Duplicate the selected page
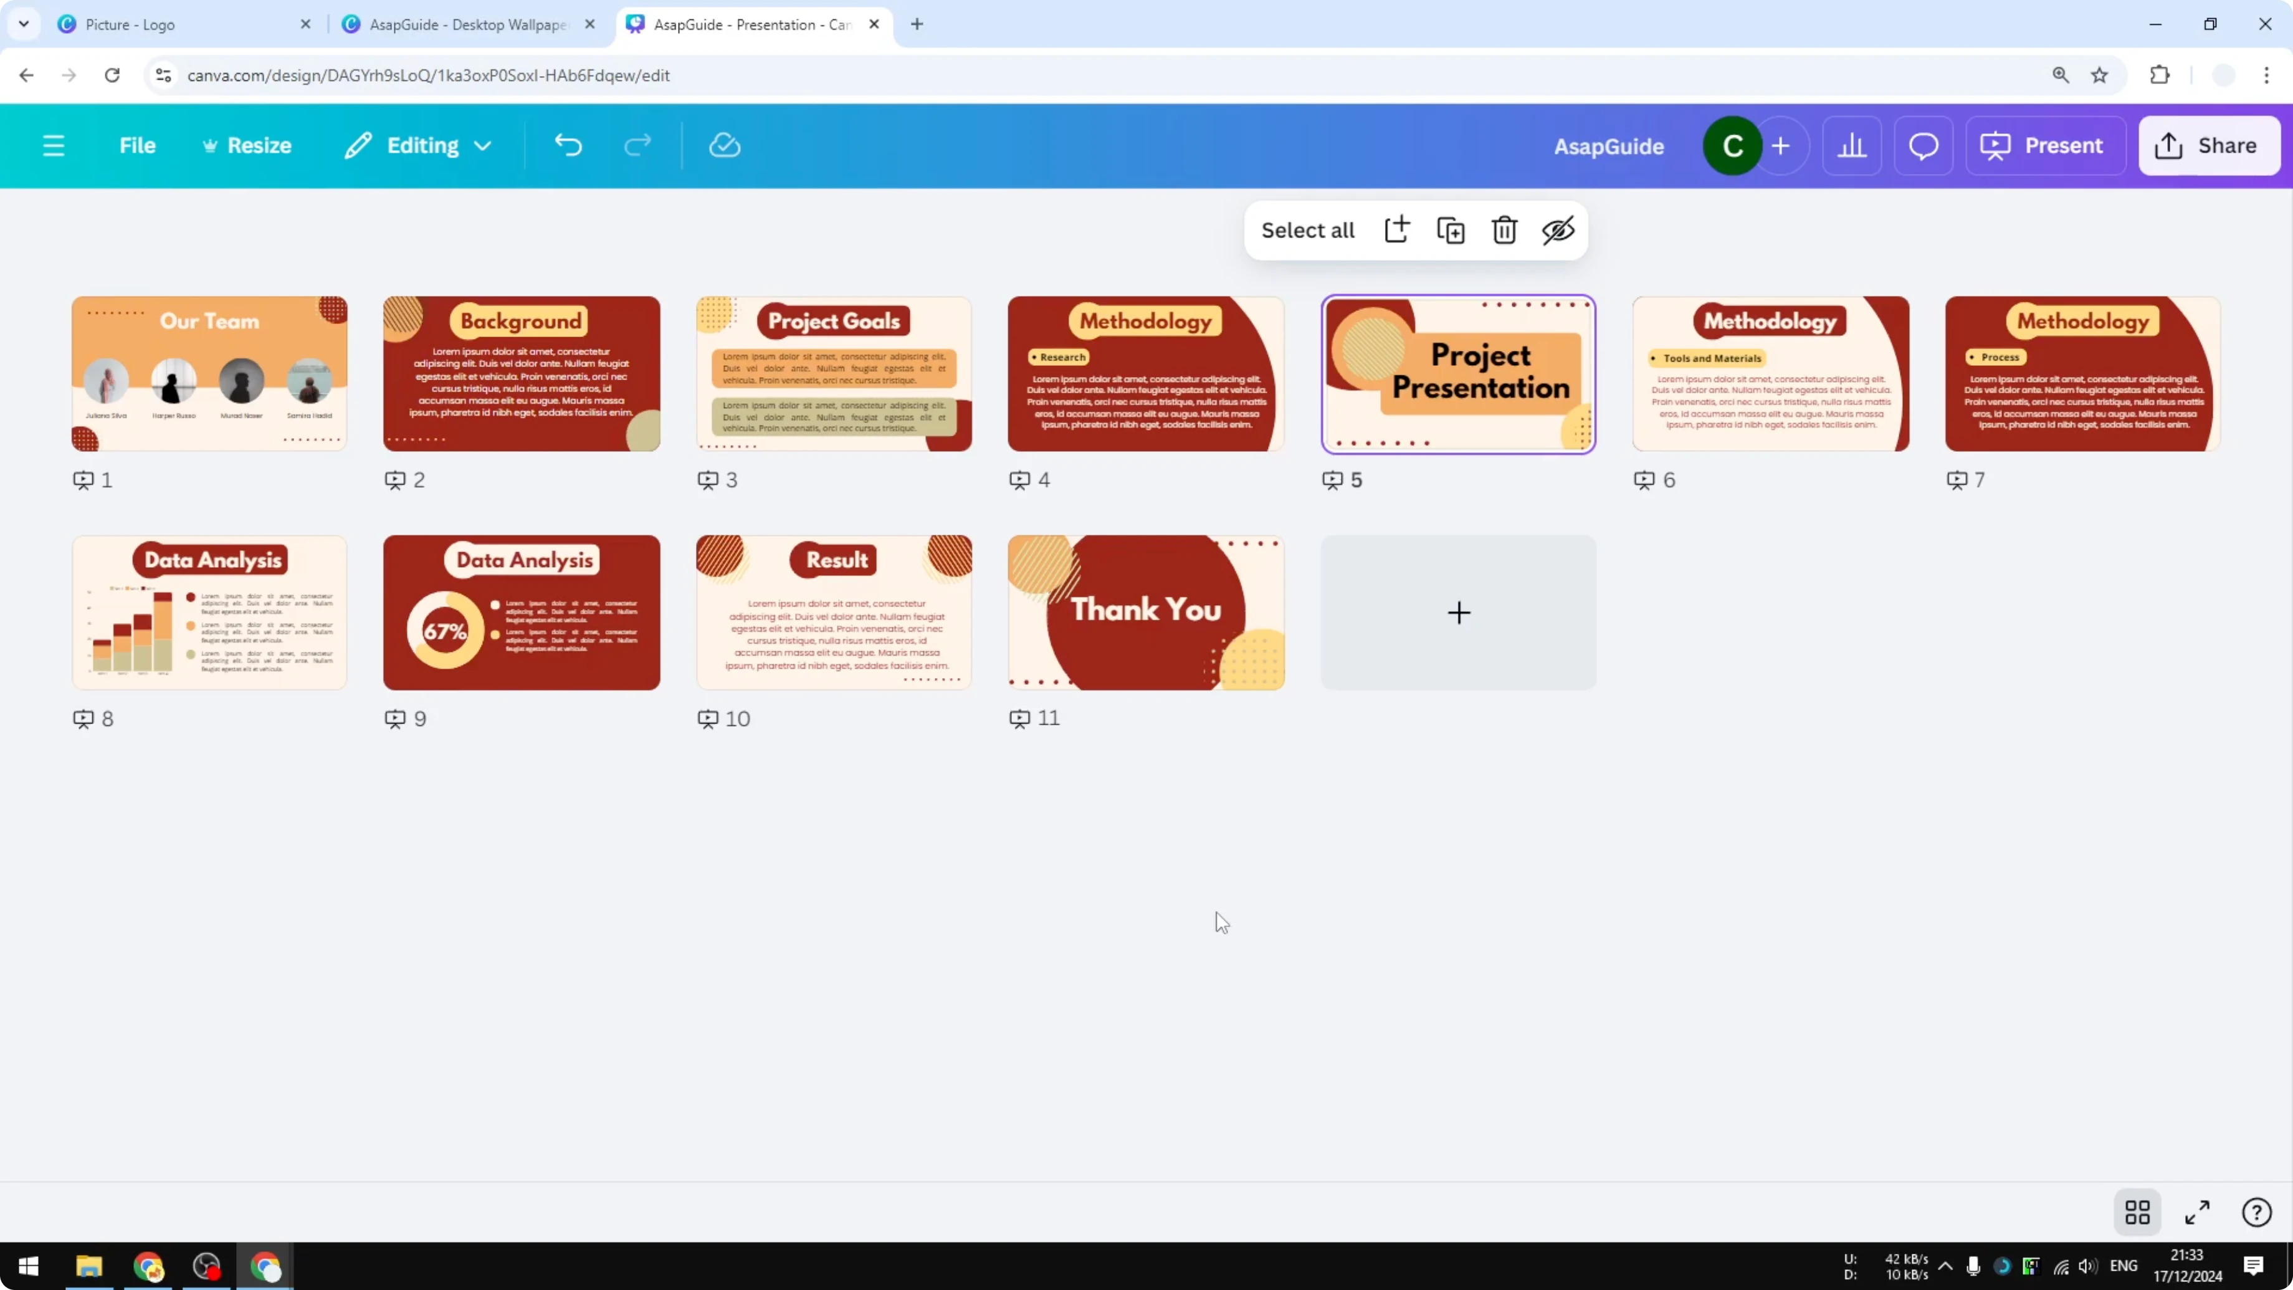This screenshot has height=1290, width=2293. tap(1450, 230)
